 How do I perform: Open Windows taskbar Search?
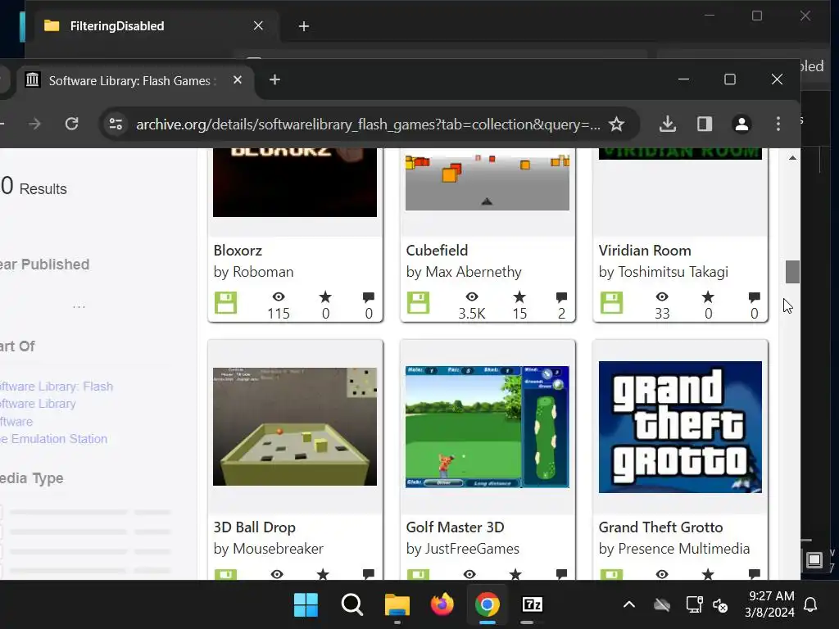click(x=352, y=605)
